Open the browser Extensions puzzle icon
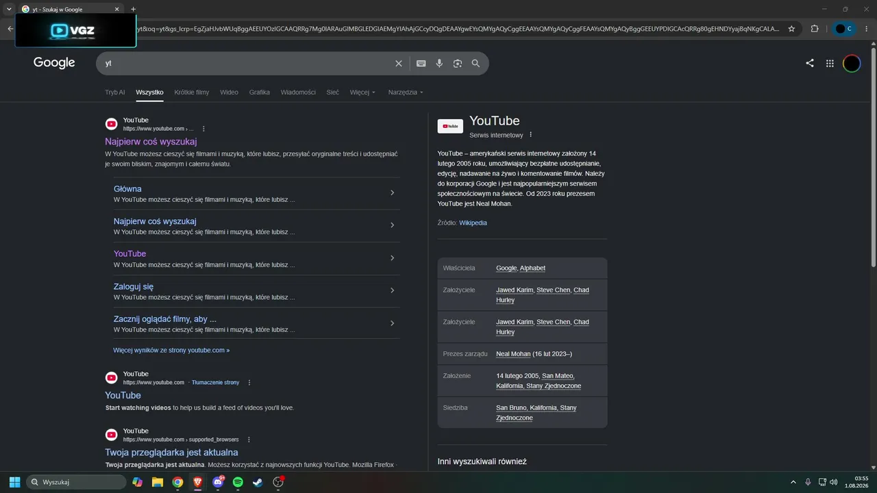The image size is (877, 493). [815, 29]
